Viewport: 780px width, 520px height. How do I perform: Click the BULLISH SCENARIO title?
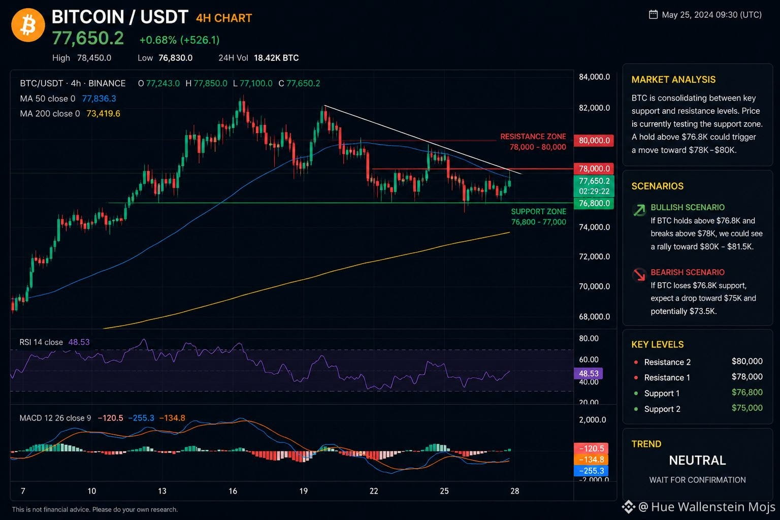[x=688, y=208]
